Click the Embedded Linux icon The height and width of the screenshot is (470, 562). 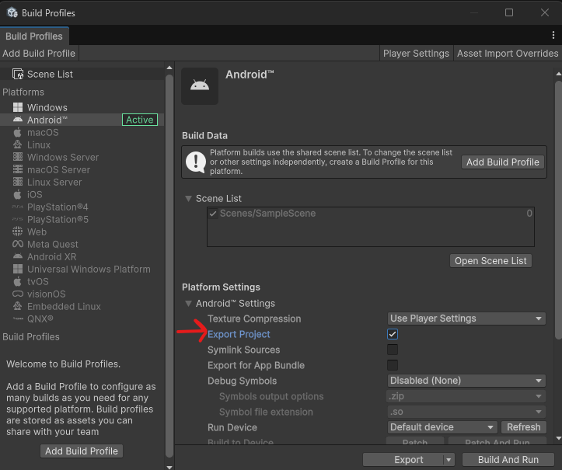(x=18, y=306)
